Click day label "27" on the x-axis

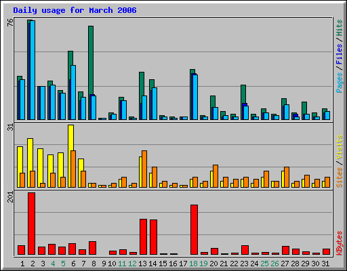click(285, 264)
